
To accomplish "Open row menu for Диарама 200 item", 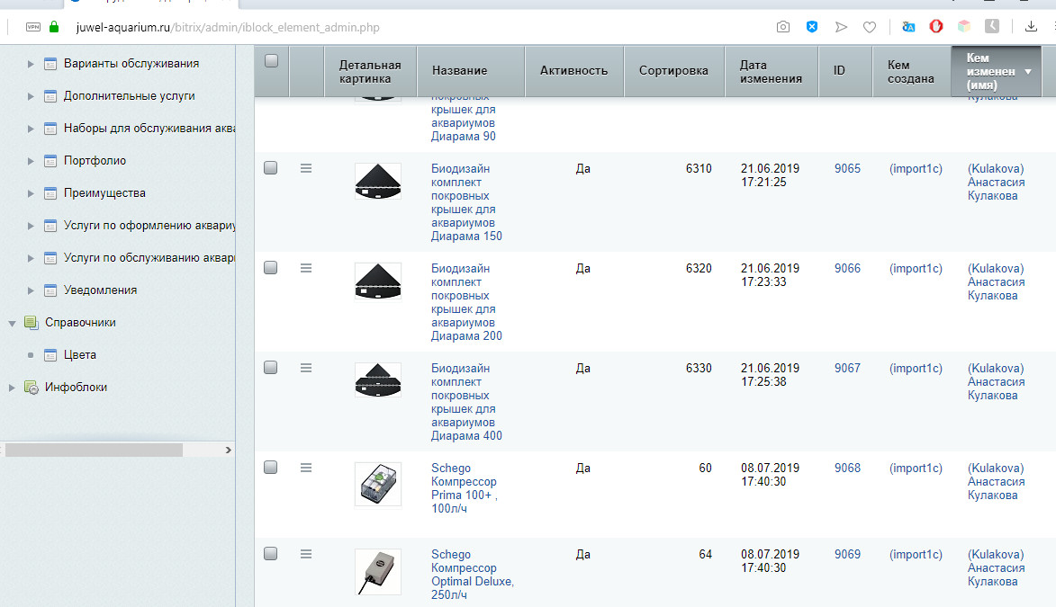I will 306,268.
